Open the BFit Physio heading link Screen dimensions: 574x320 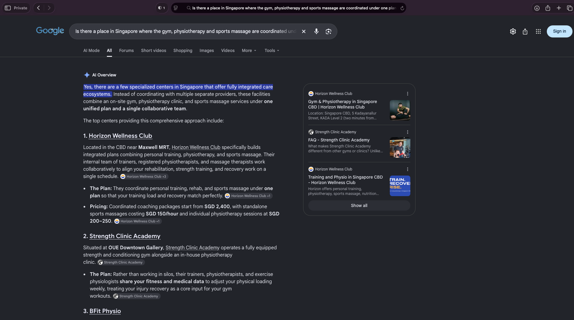click(105, 311)
